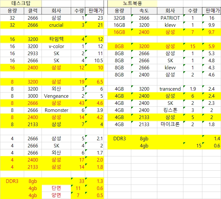Select price 21 in crucial row

(x=95, y=25)
